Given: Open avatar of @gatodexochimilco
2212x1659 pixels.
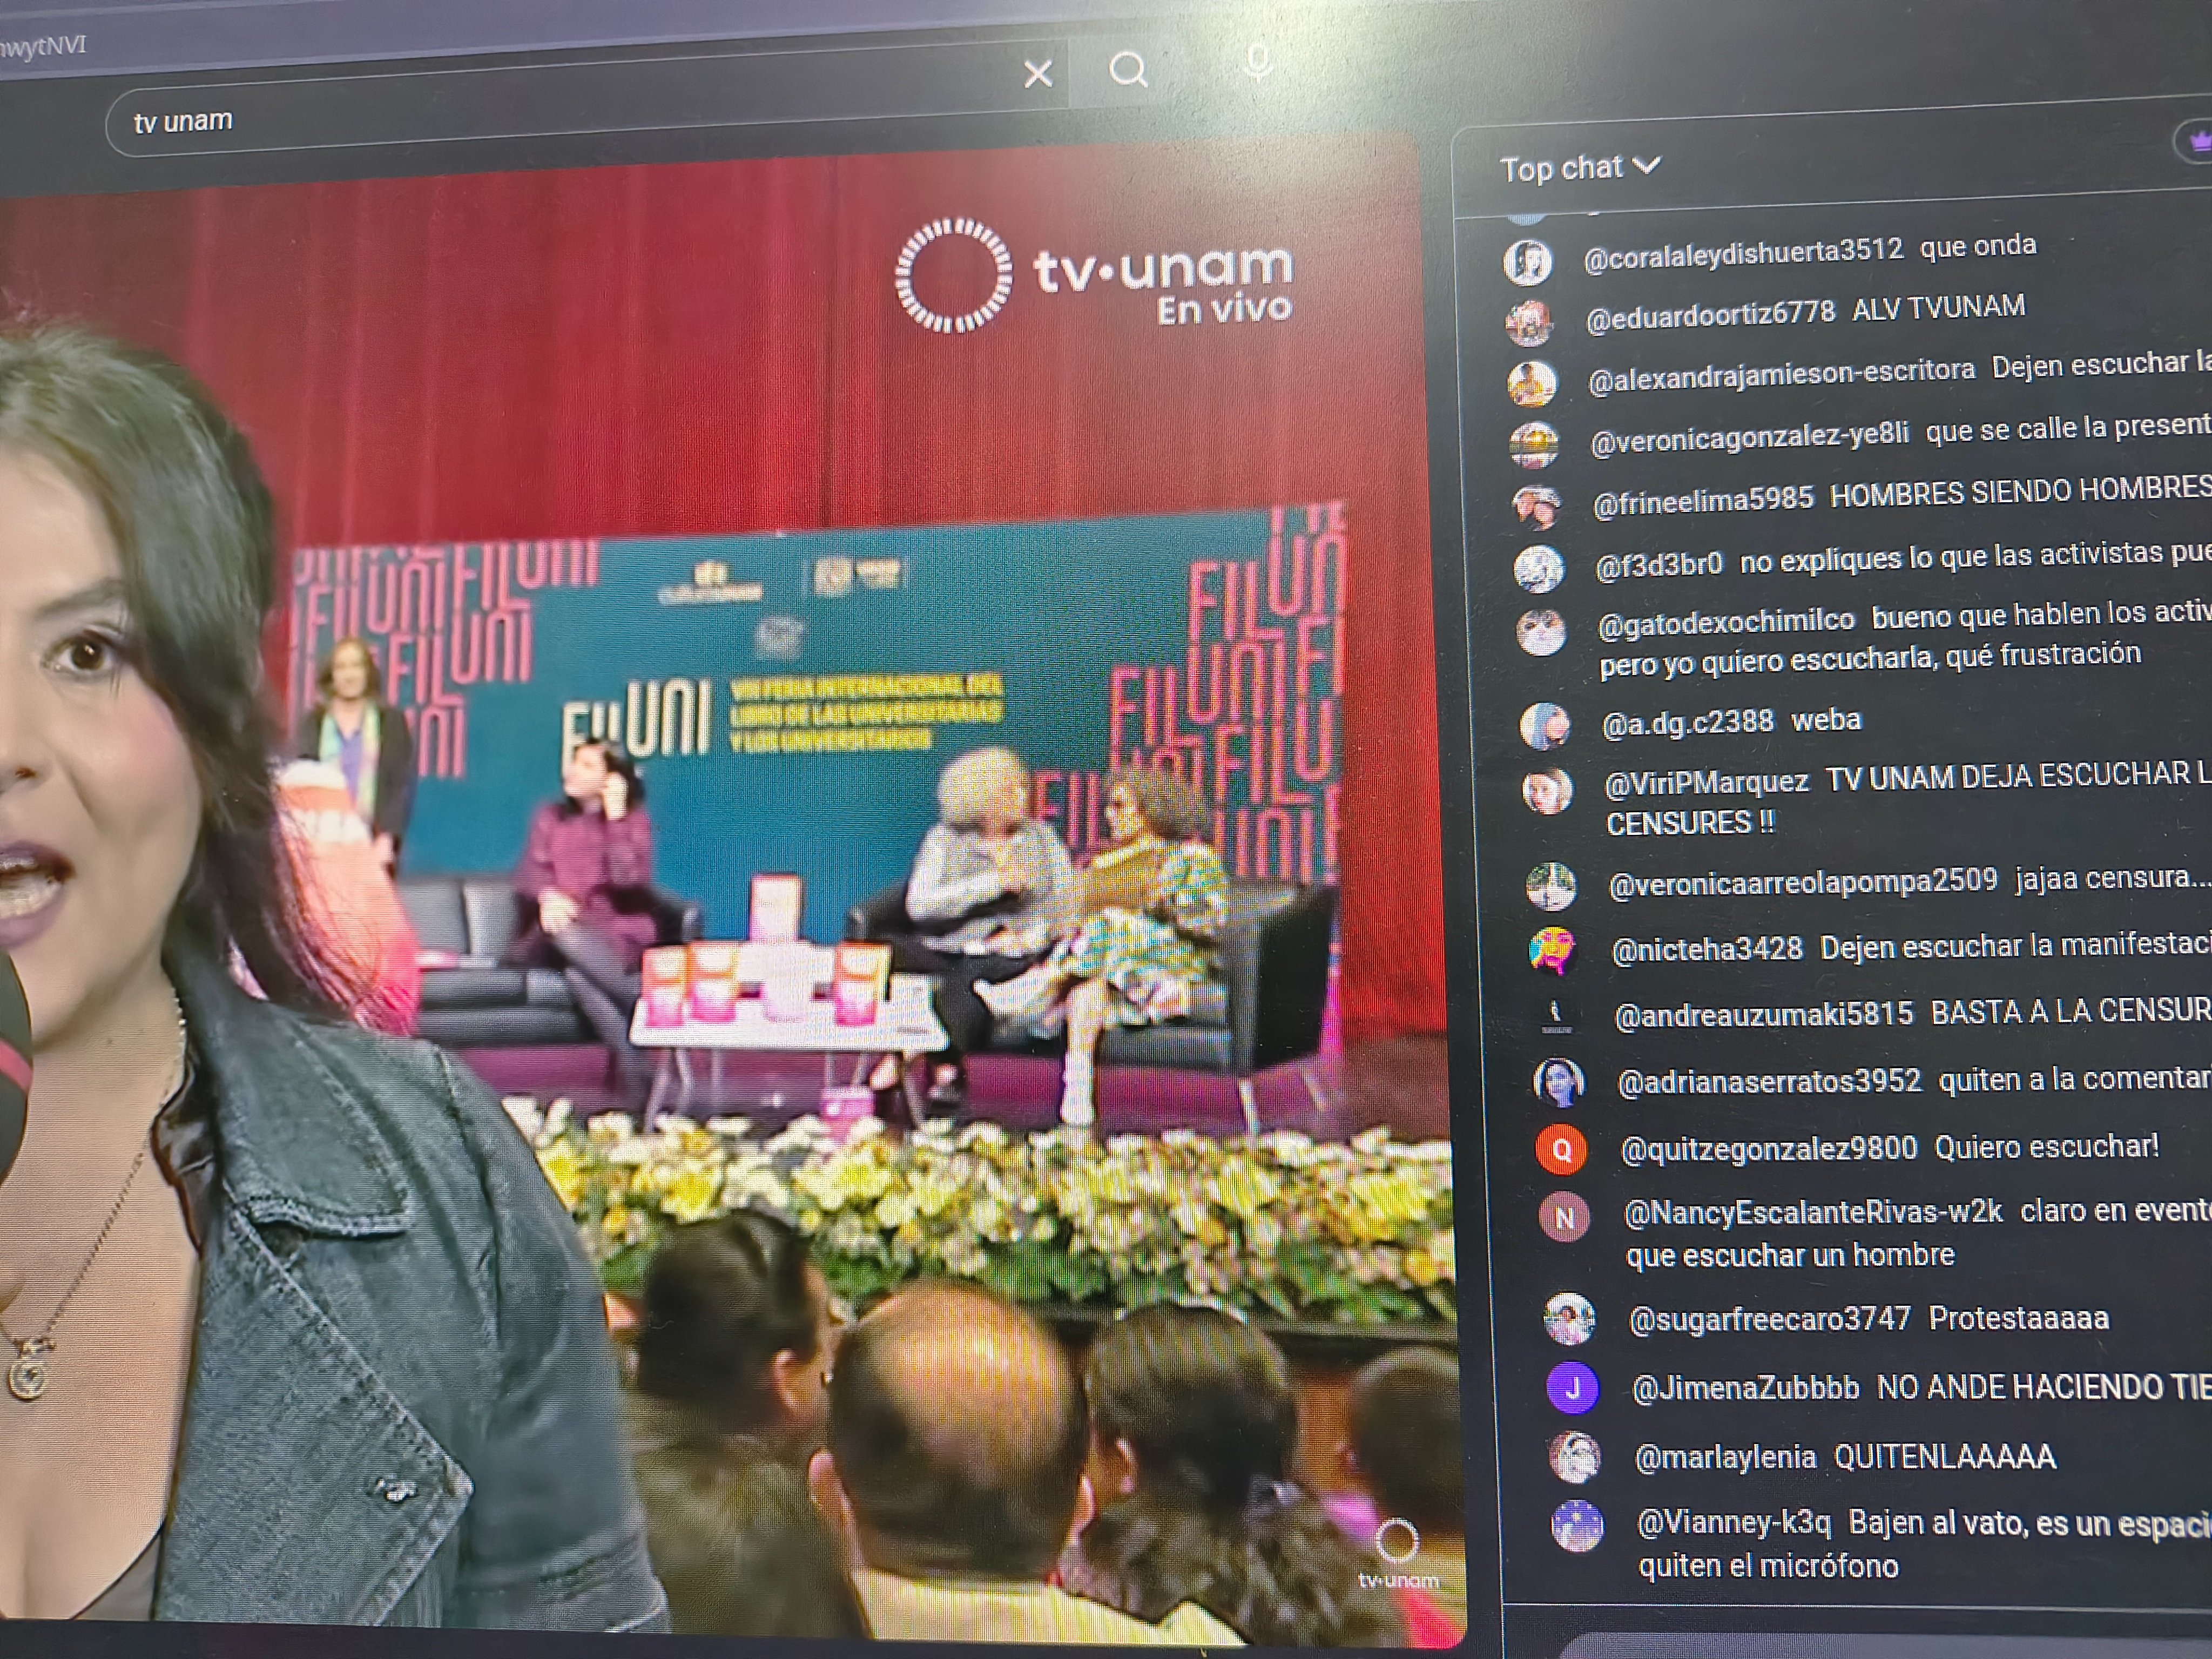Looking at the screenshot, I should (1541, 633).
